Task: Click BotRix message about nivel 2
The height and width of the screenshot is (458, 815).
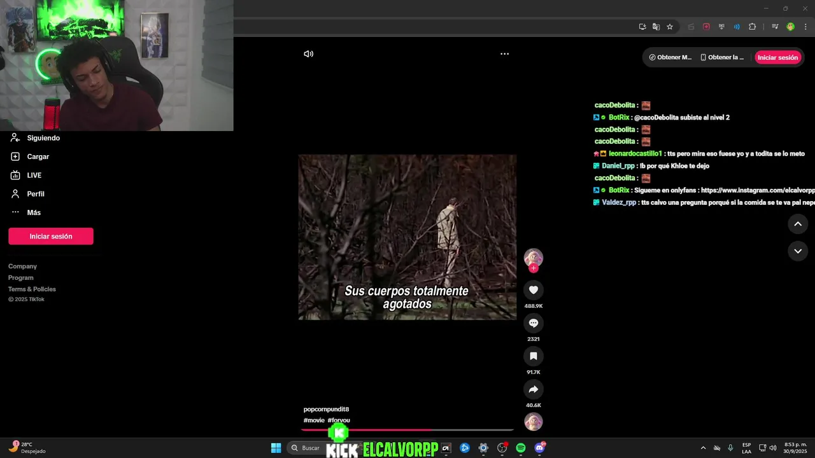Action: [x=662, y=118]
